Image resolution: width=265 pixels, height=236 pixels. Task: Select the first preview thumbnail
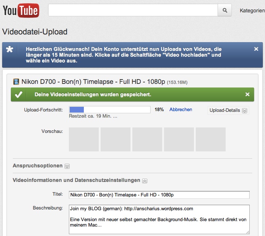(84, 139)
